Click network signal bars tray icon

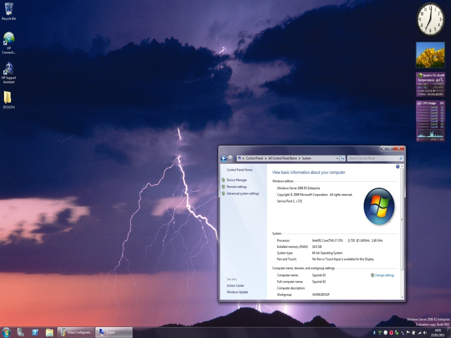click(x=419, y=333)
